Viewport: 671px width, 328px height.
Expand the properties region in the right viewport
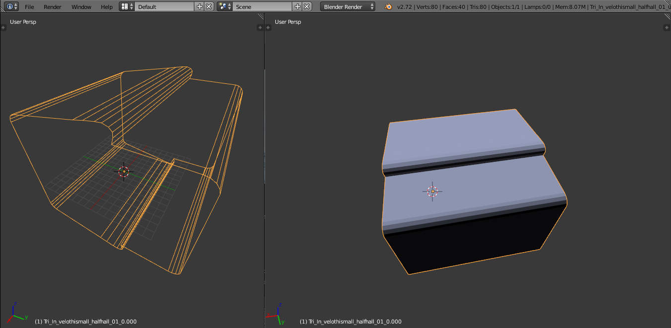(x=667, y=27)
